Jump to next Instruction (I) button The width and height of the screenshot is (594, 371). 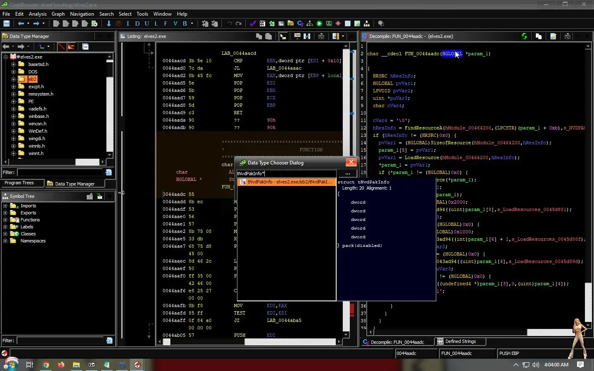pyautogui.click(x=128, y=23)
